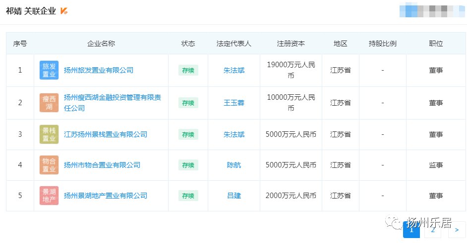Open 扬州景湖地产置业有限公司 company link

click(x=106, y=196)
